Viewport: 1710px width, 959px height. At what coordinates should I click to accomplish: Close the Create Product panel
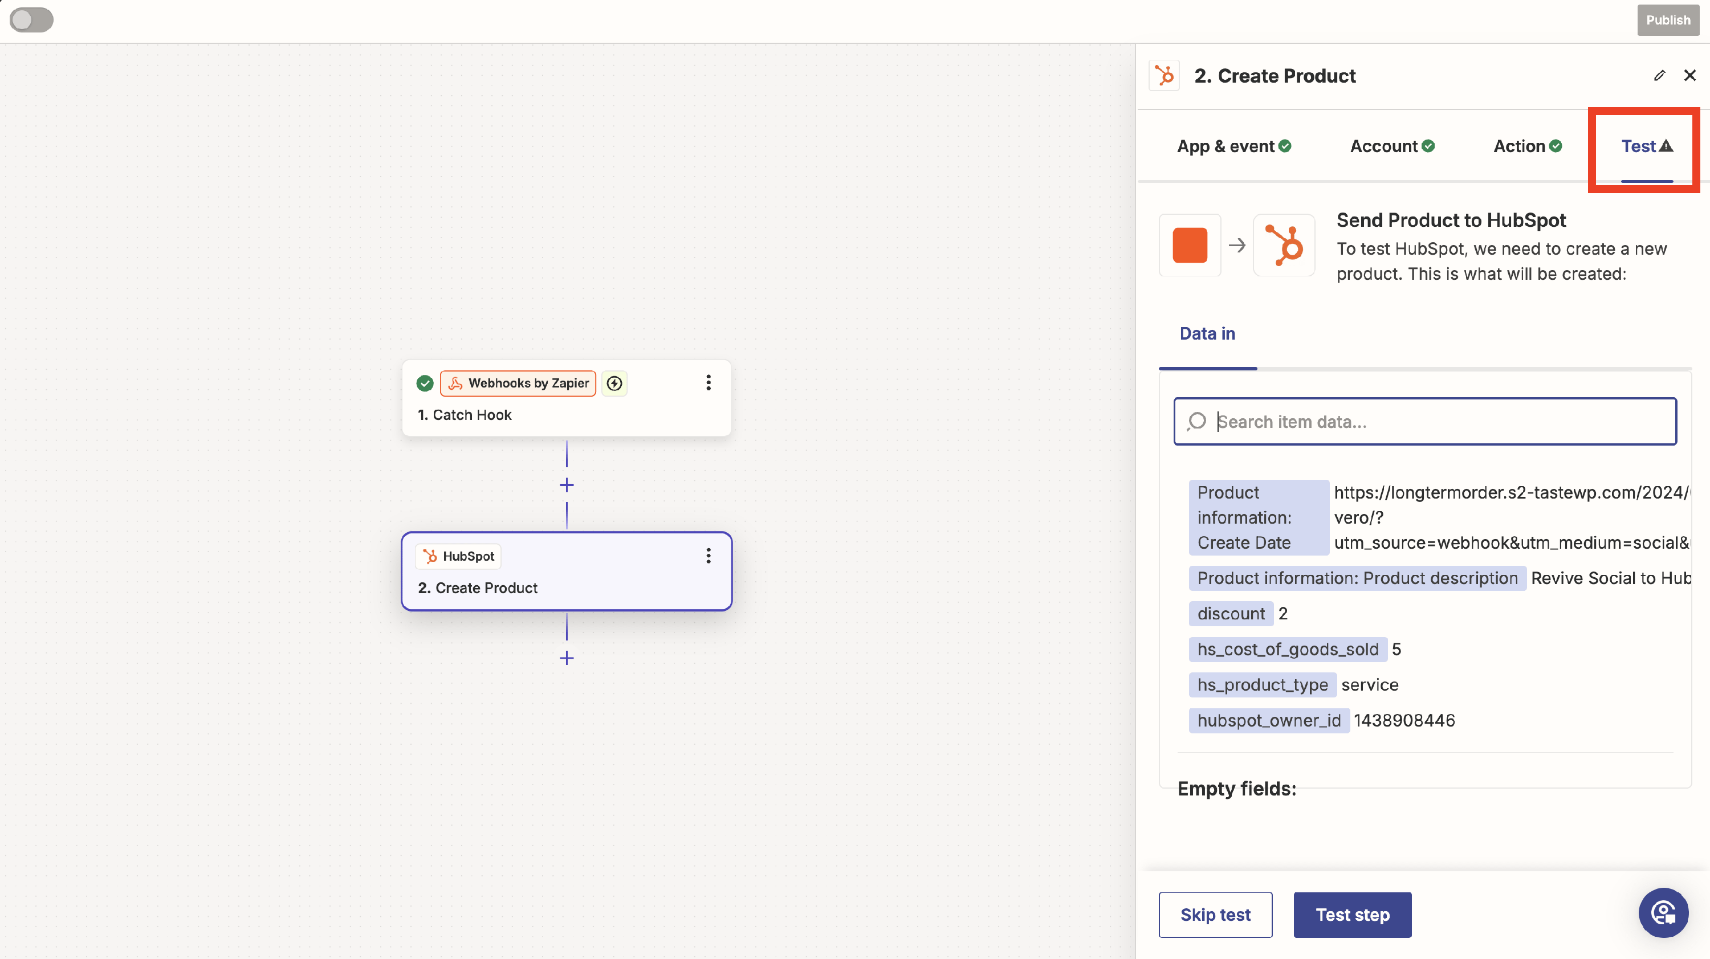(x=1689, y=76)
